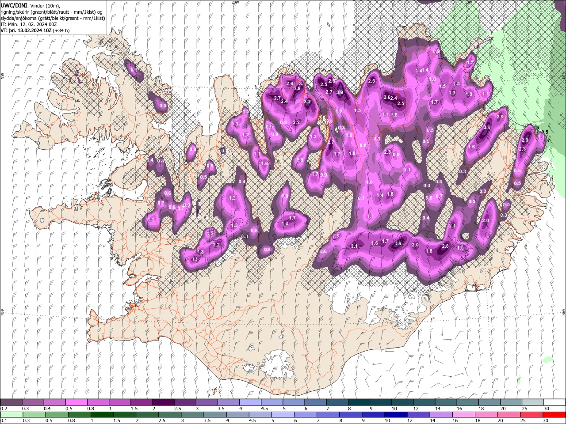Click the 'VT: þri. 13.02.2024 10Z' valid time
The height and width of the screenshot is (424, 566).
point(26,30)
